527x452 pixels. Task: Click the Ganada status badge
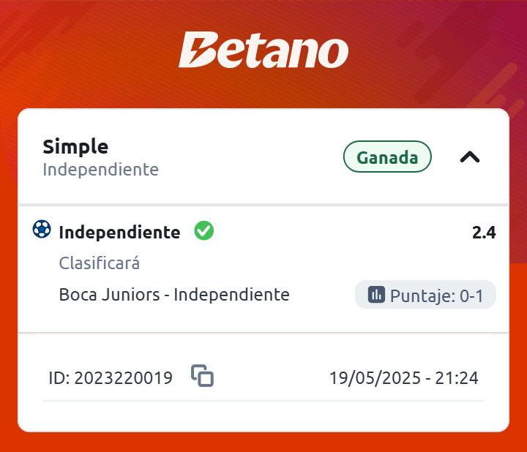[387, 157]
